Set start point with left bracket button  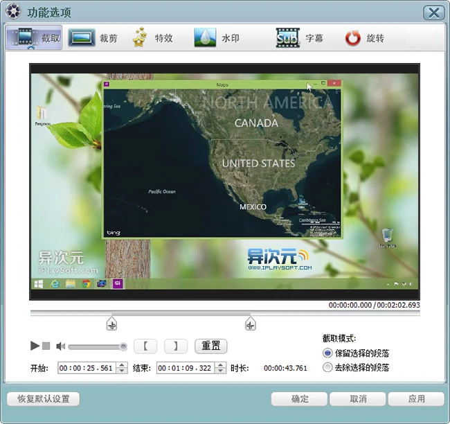click(x=145, y=346)
